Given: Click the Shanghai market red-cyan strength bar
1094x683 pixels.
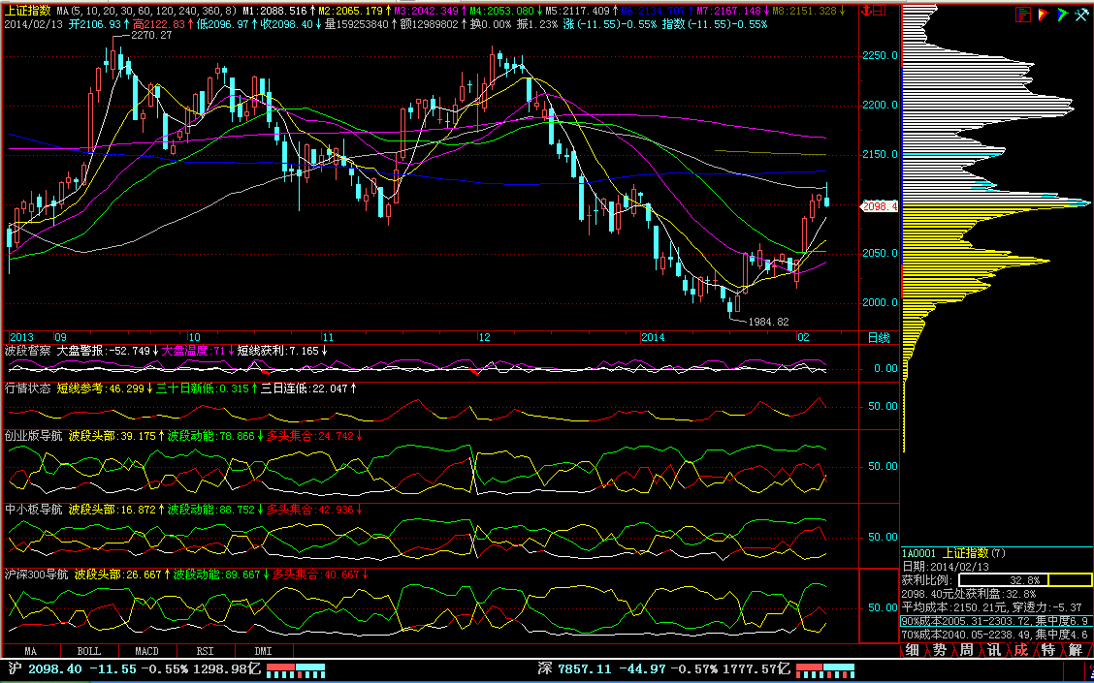Looking at the screenshot, I should click(296, 669).
